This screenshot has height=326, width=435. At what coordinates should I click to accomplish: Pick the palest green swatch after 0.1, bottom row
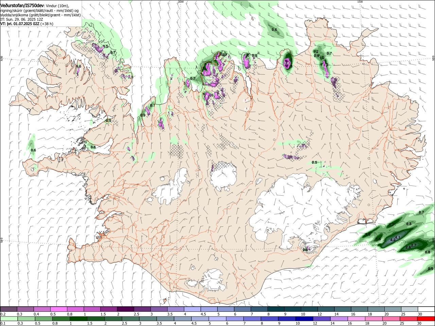click(x=9, y=319)
